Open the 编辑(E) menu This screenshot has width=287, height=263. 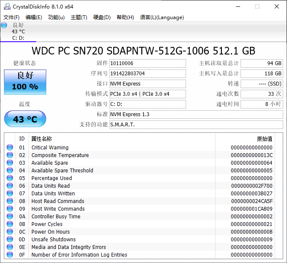[34, 17]
